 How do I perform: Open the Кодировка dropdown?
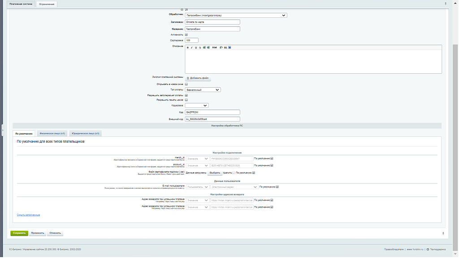pos(197,106)
